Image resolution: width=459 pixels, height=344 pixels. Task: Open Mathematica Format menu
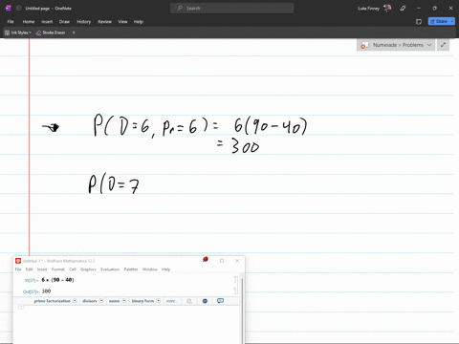coord(58,269)
